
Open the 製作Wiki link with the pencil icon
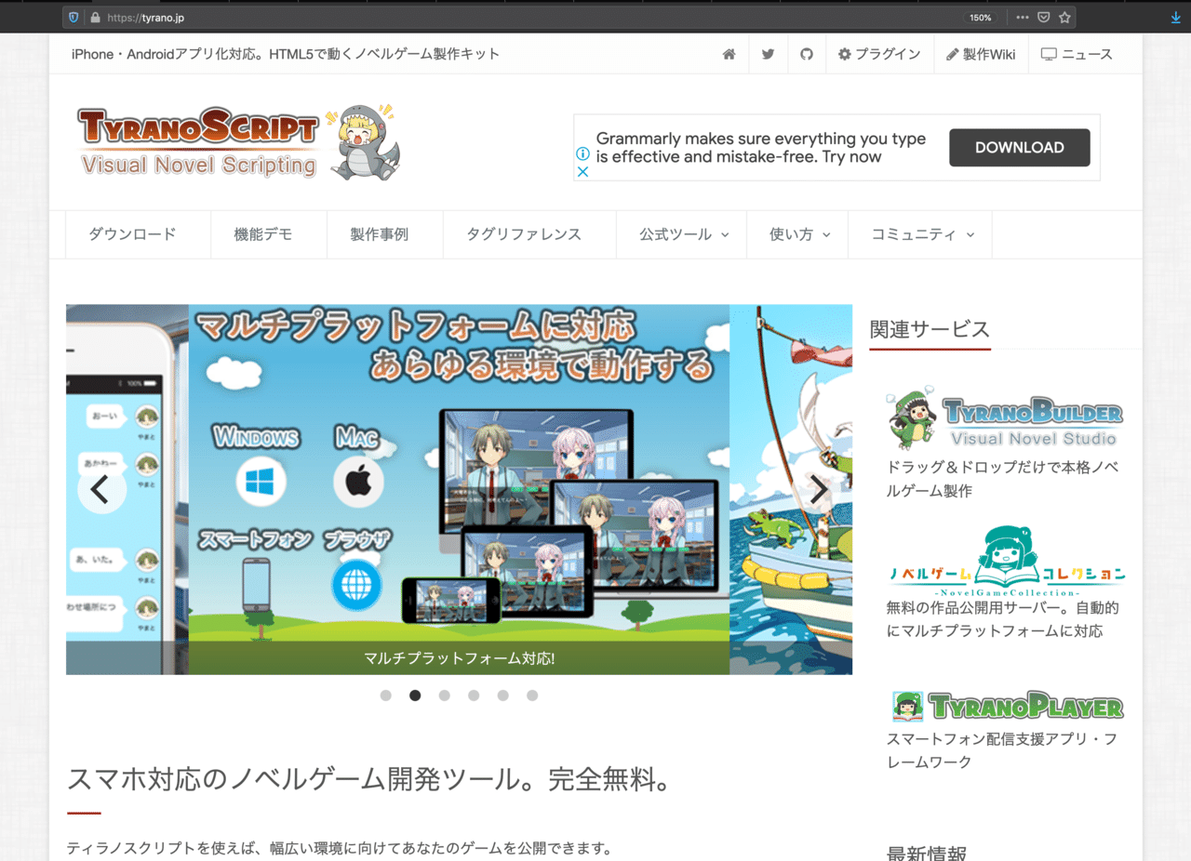981,54
